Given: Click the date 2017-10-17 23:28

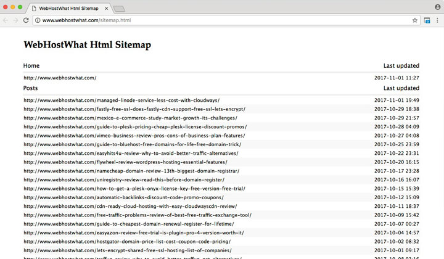Looking at the screenshot, I should [x=397, y=171].
